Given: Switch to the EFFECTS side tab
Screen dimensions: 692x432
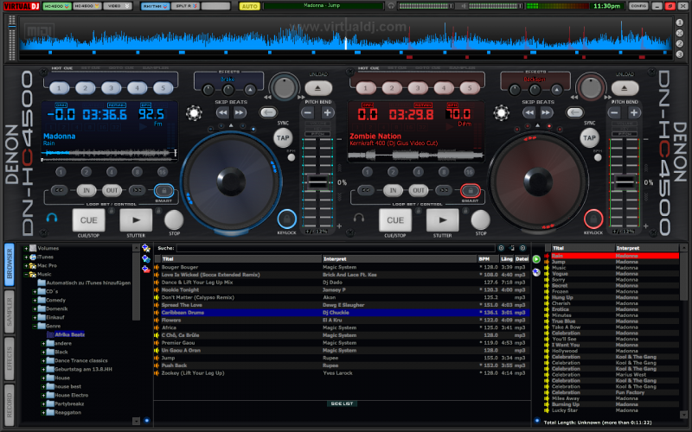Looking at the screenshot, I should tap(10, 358).
